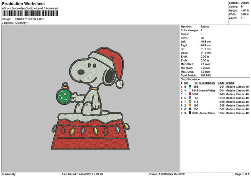Click the 'Printed' timestamp in the footer

(166, 174)
